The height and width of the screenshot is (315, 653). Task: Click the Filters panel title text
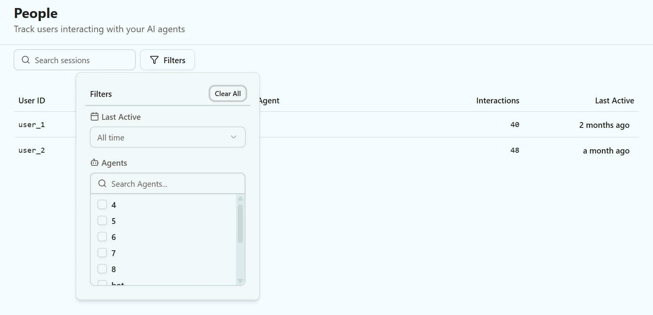point(101,94)
